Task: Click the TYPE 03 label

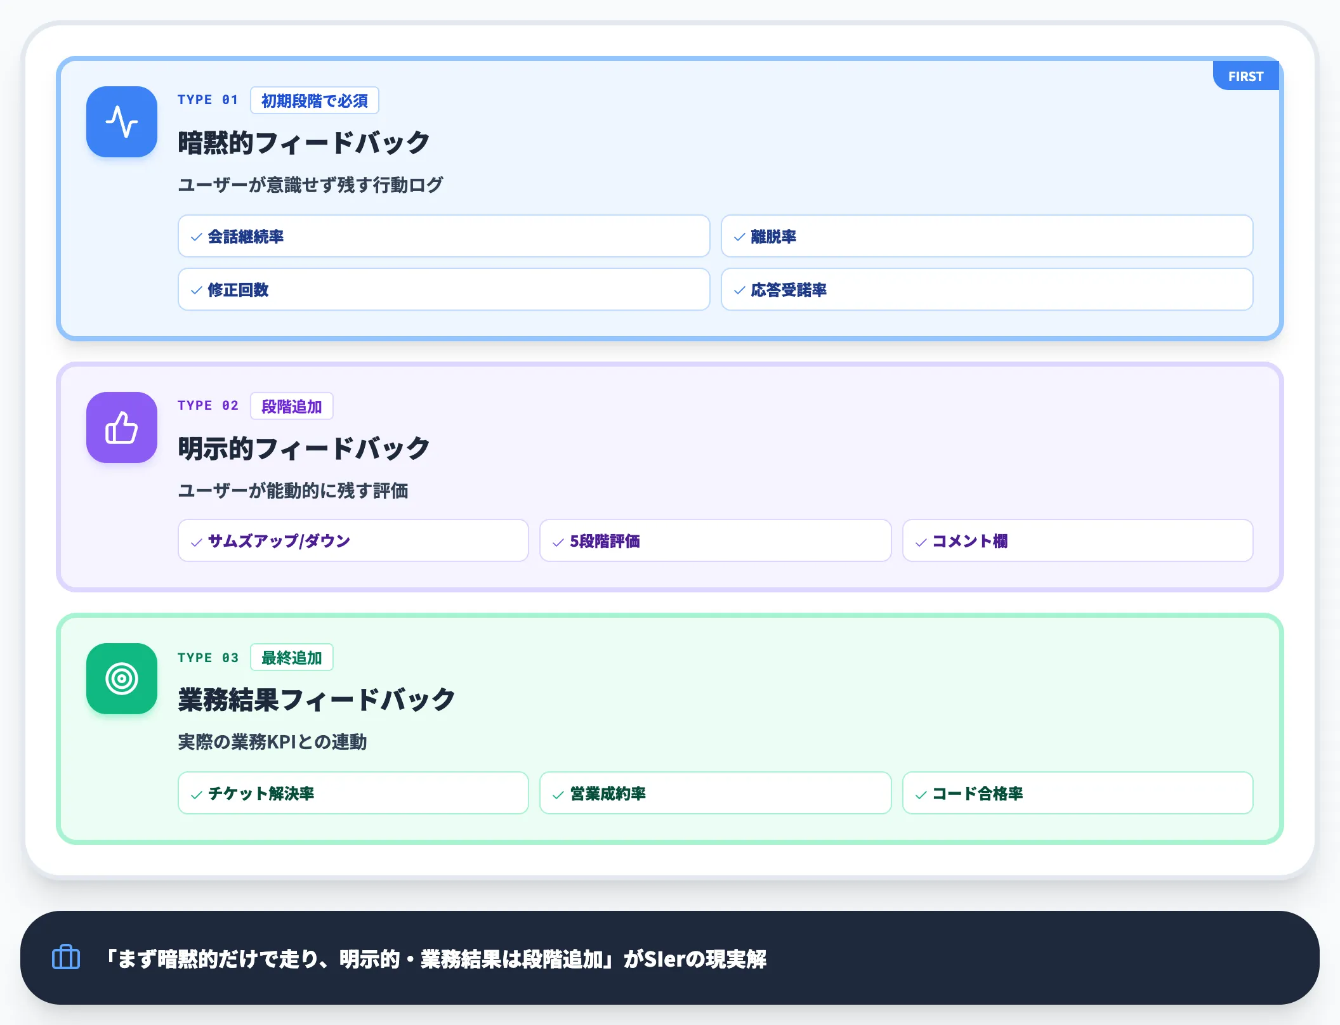Action: [x=208, y=658]
